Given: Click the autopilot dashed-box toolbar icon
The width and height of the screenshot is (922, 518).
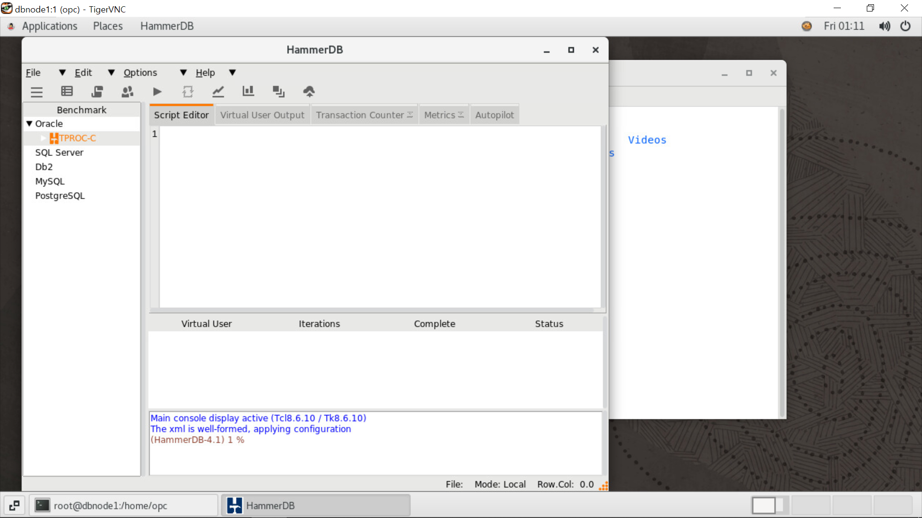Looking at the screenshot, I should point(188,91).
